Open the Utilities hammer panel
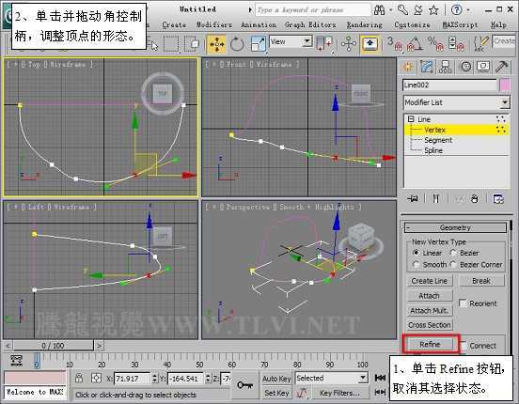Screen dimensions: 519x404 point(501,67)
